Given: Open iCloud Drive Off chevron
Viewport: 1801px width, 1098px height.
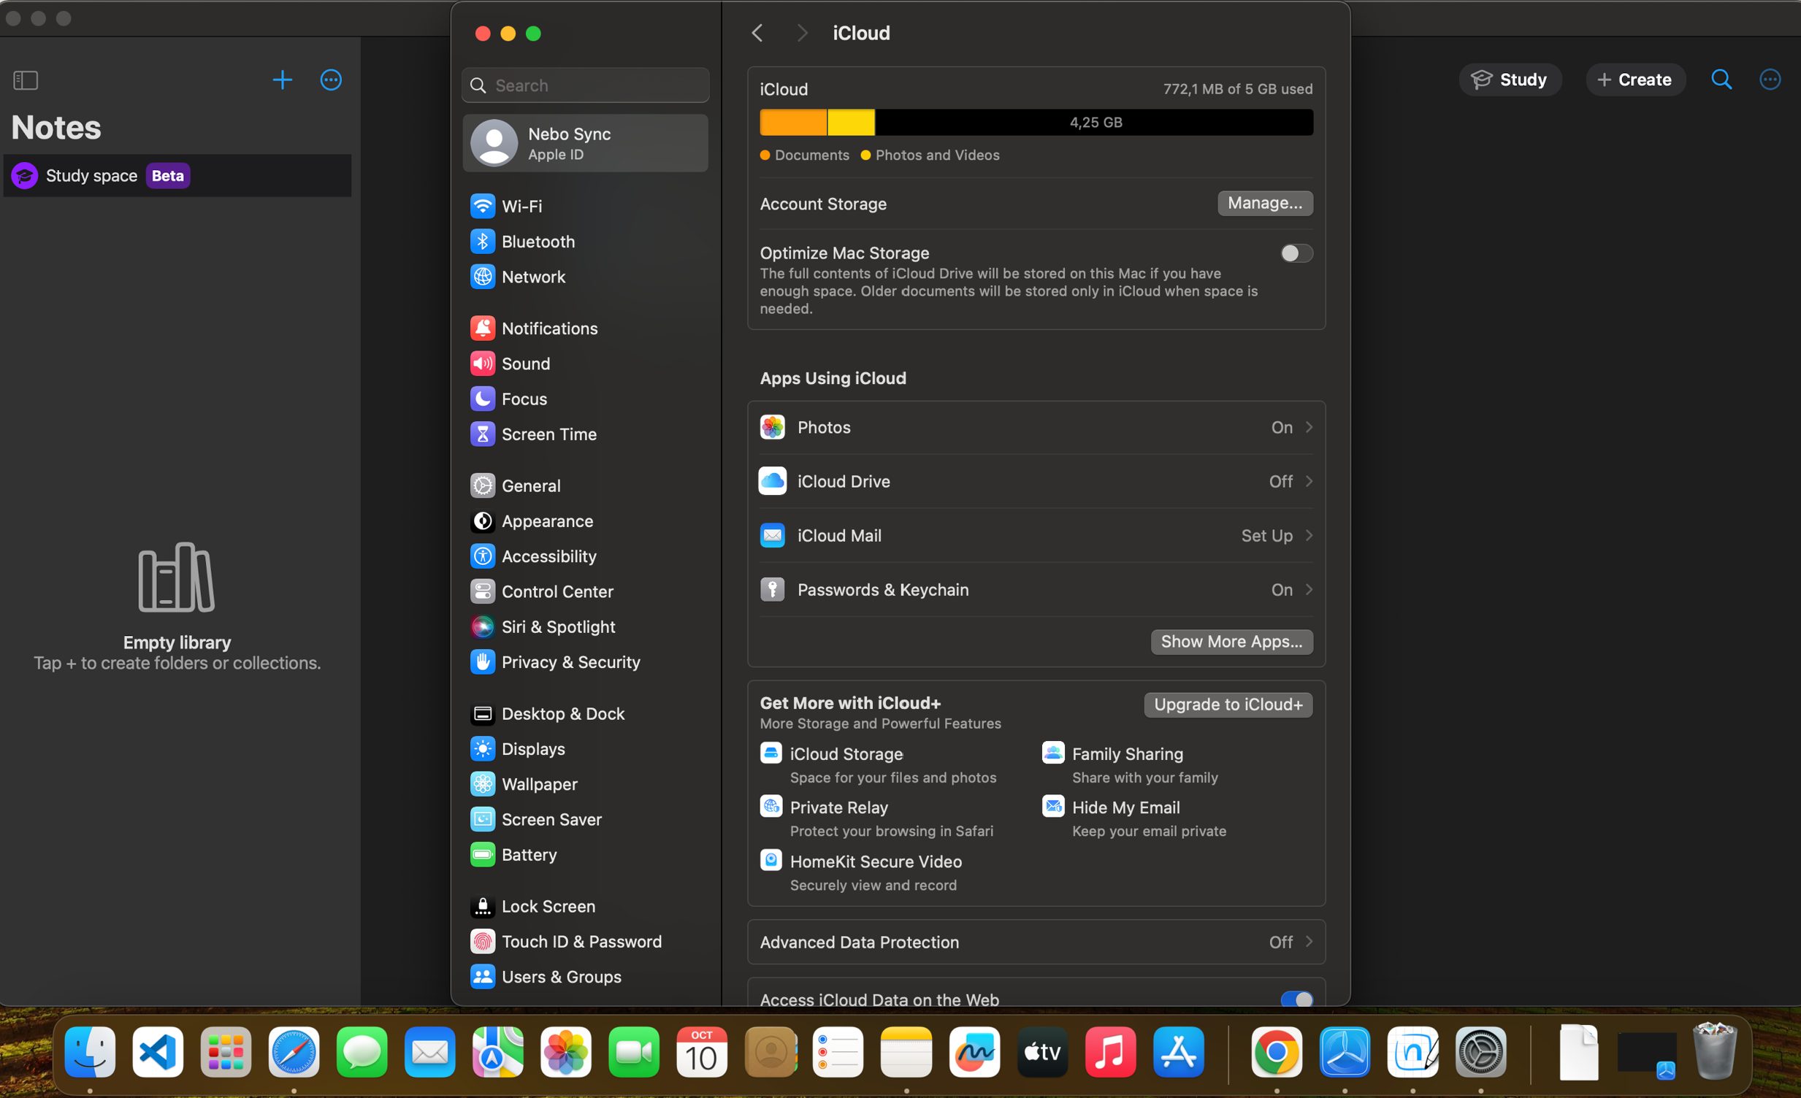Looking at the screenshot, I should tap(1308, 481).
